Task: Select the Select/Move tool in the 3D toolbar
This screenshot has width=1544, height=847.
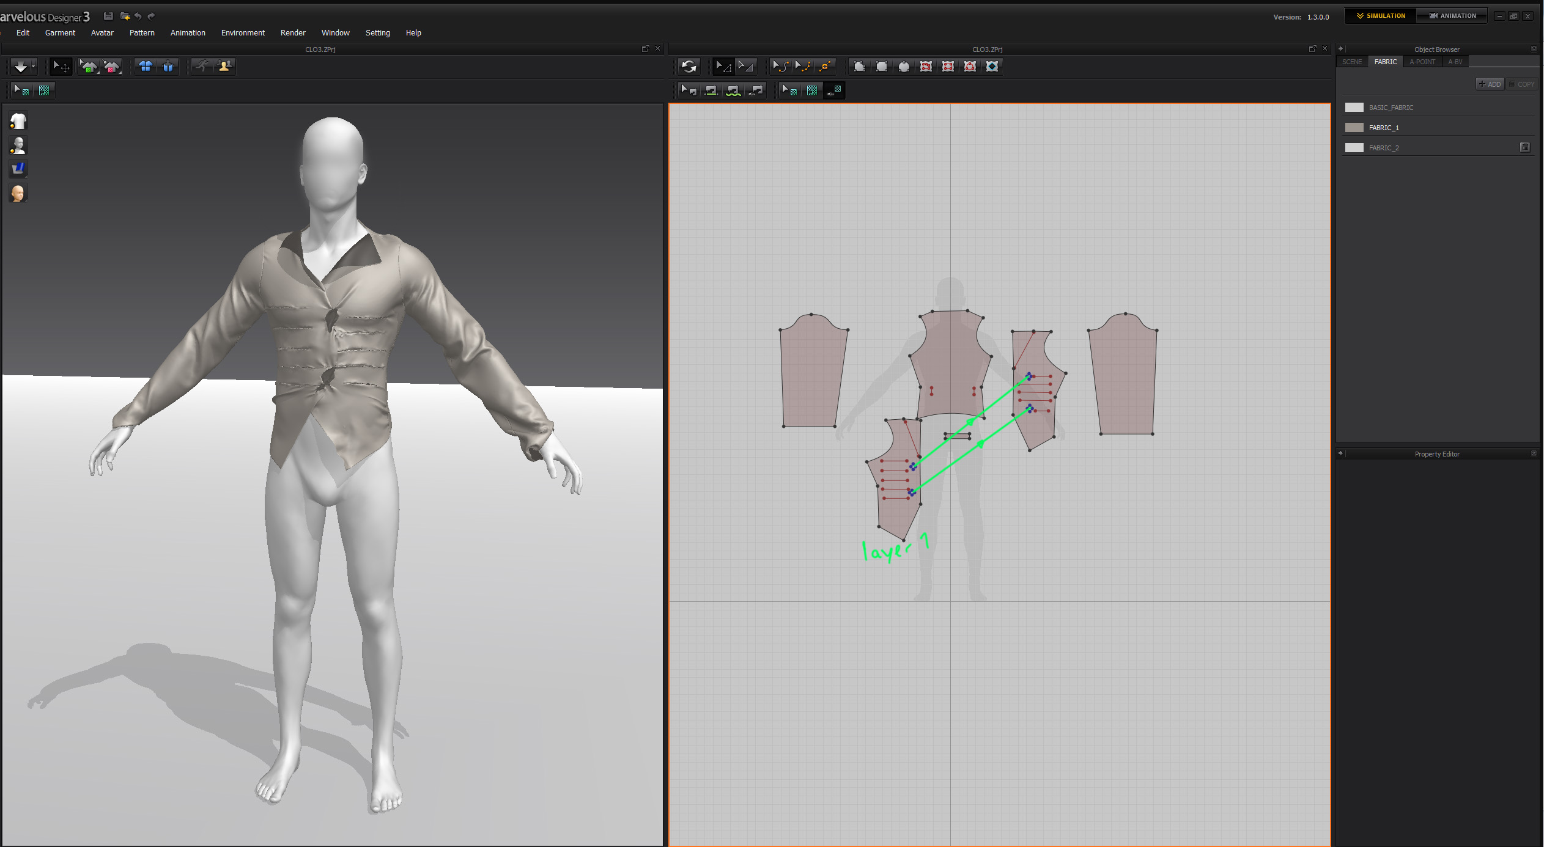Action: (61, 67)
